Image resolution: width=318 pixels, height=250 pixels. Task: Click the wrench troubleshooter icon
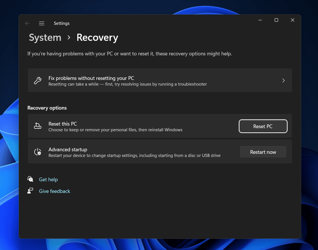(38, 81)
